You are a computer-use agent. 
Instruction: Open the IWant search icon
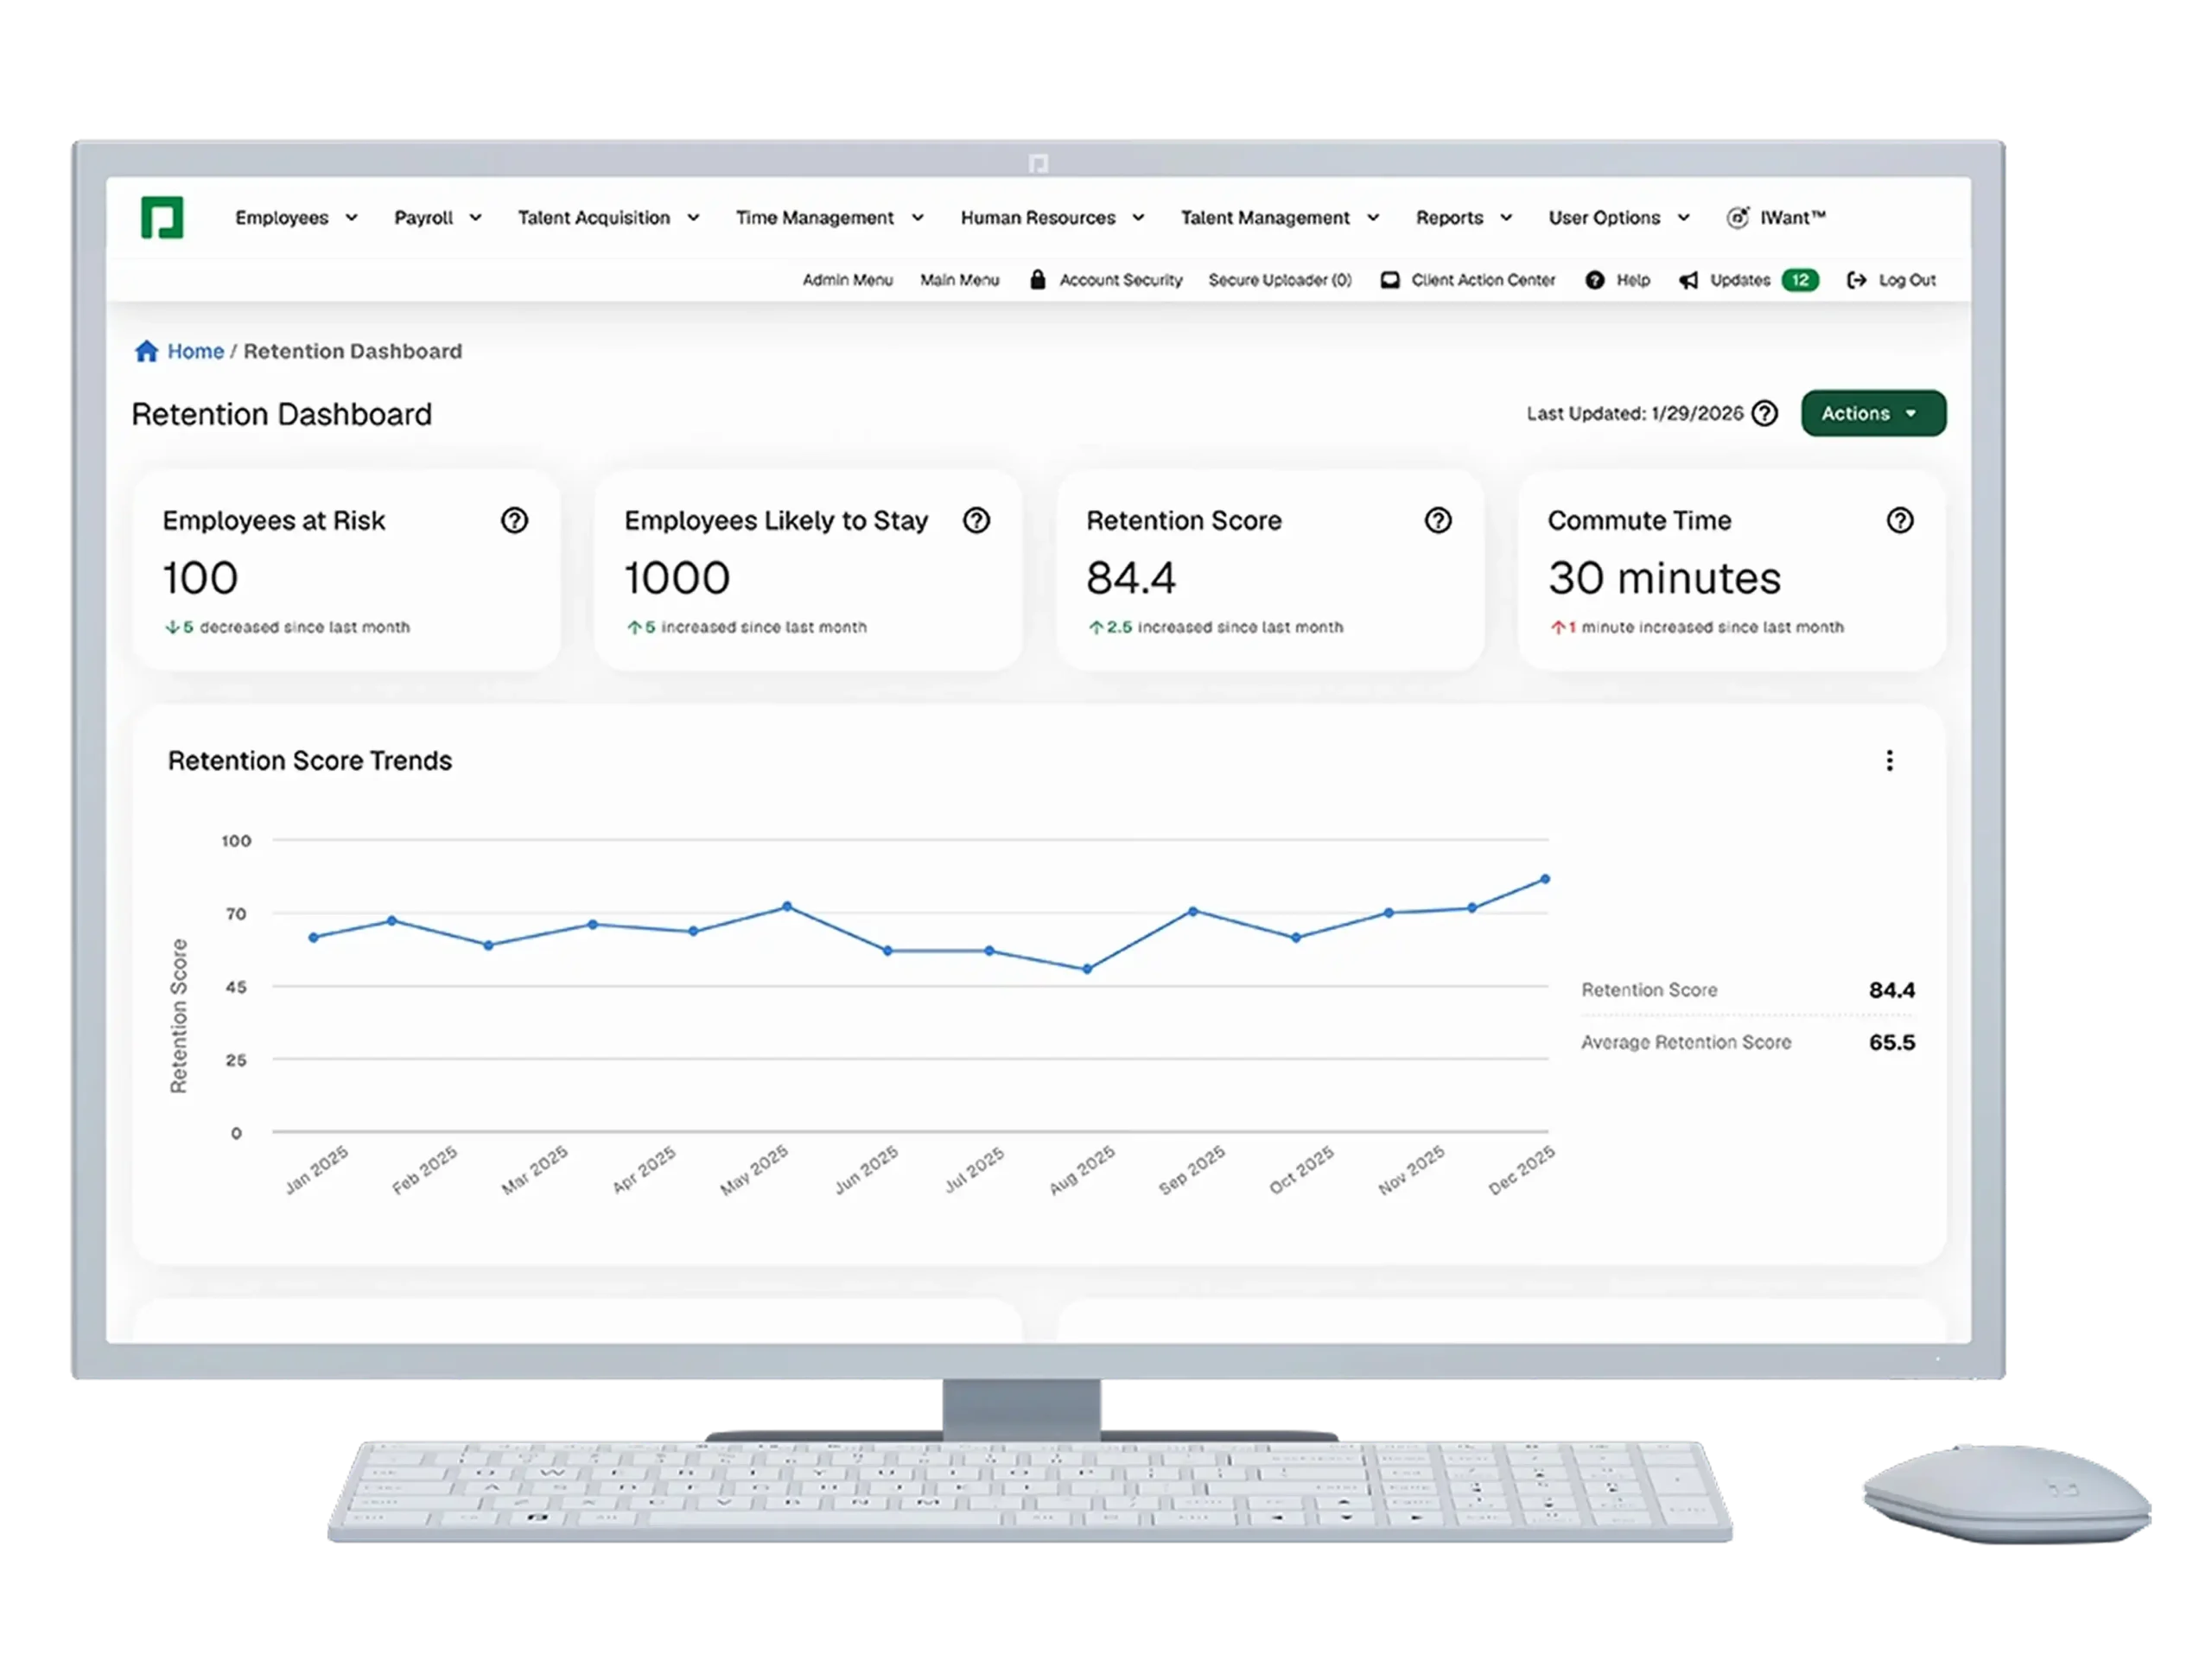(1738, 217)
